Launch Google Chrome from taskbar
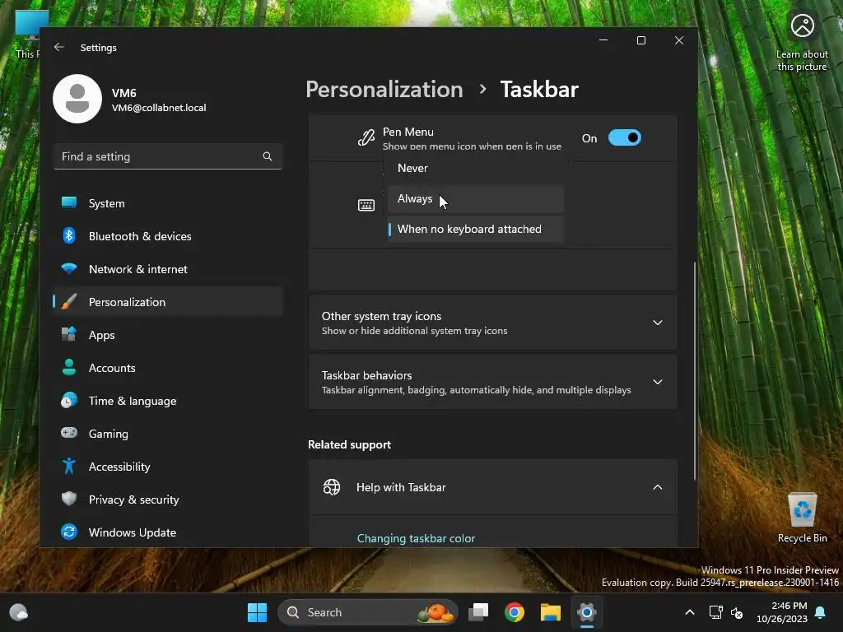 pos(515,612)
